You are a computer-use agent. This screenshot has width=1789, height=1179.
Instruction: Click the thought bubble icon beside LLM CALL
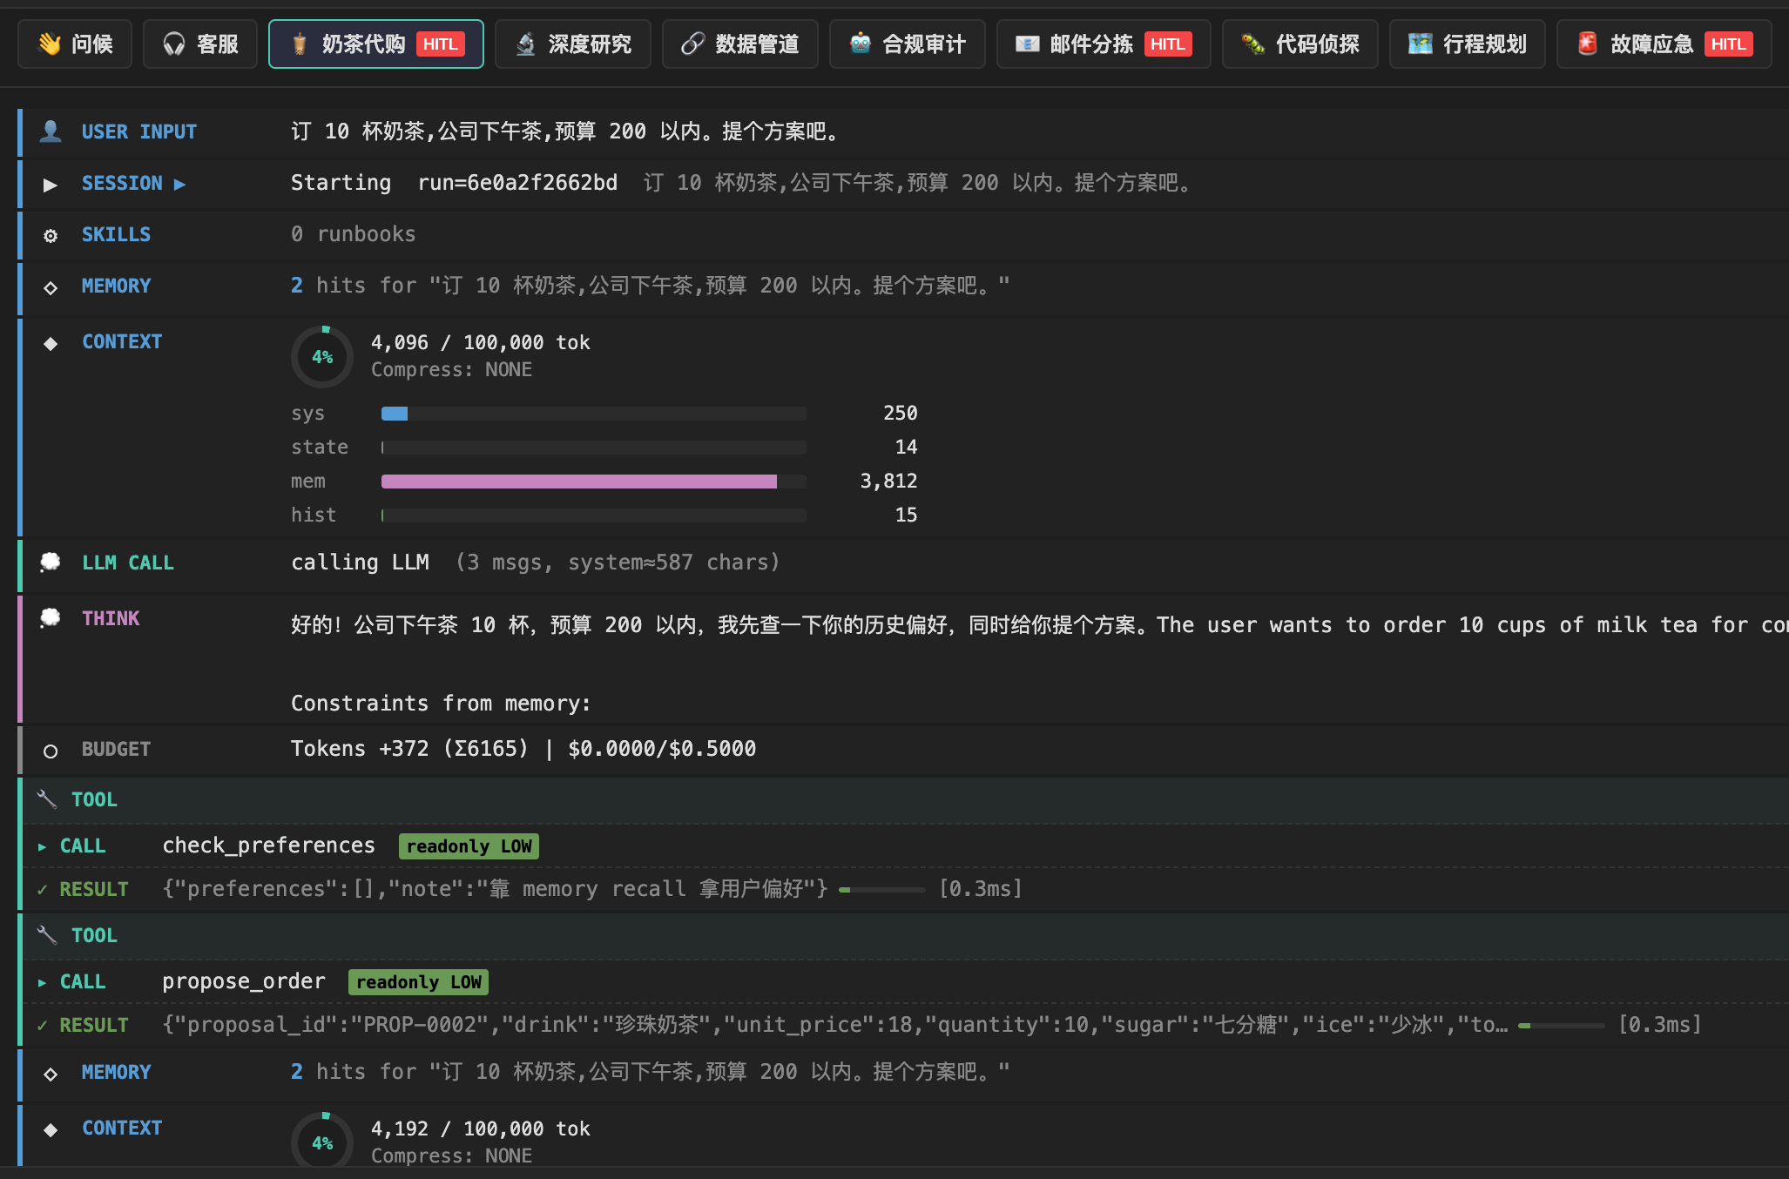click(51, 562)
